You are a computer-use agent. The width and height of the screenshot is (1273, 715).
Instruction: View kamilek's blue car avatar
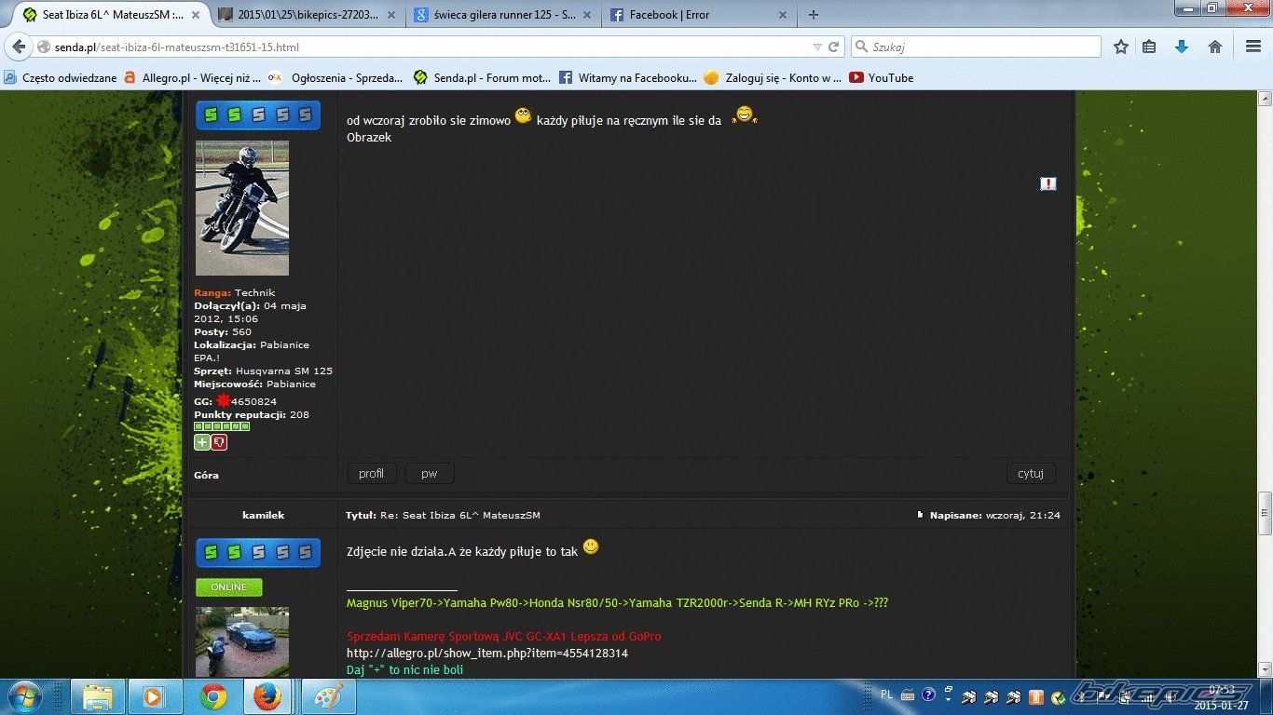[242, 642]
